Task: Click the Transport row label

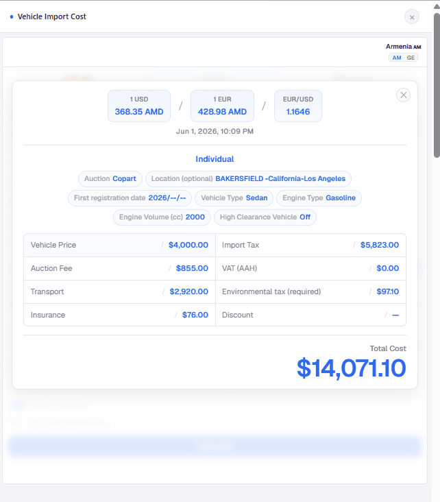Action: 47,291
